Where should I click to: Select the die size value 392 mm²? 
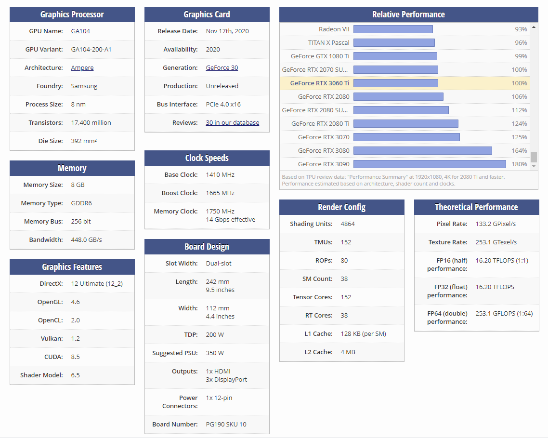(84, 141)
